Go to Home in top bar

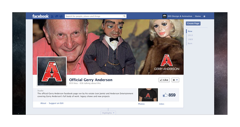(x=198, y=16)
